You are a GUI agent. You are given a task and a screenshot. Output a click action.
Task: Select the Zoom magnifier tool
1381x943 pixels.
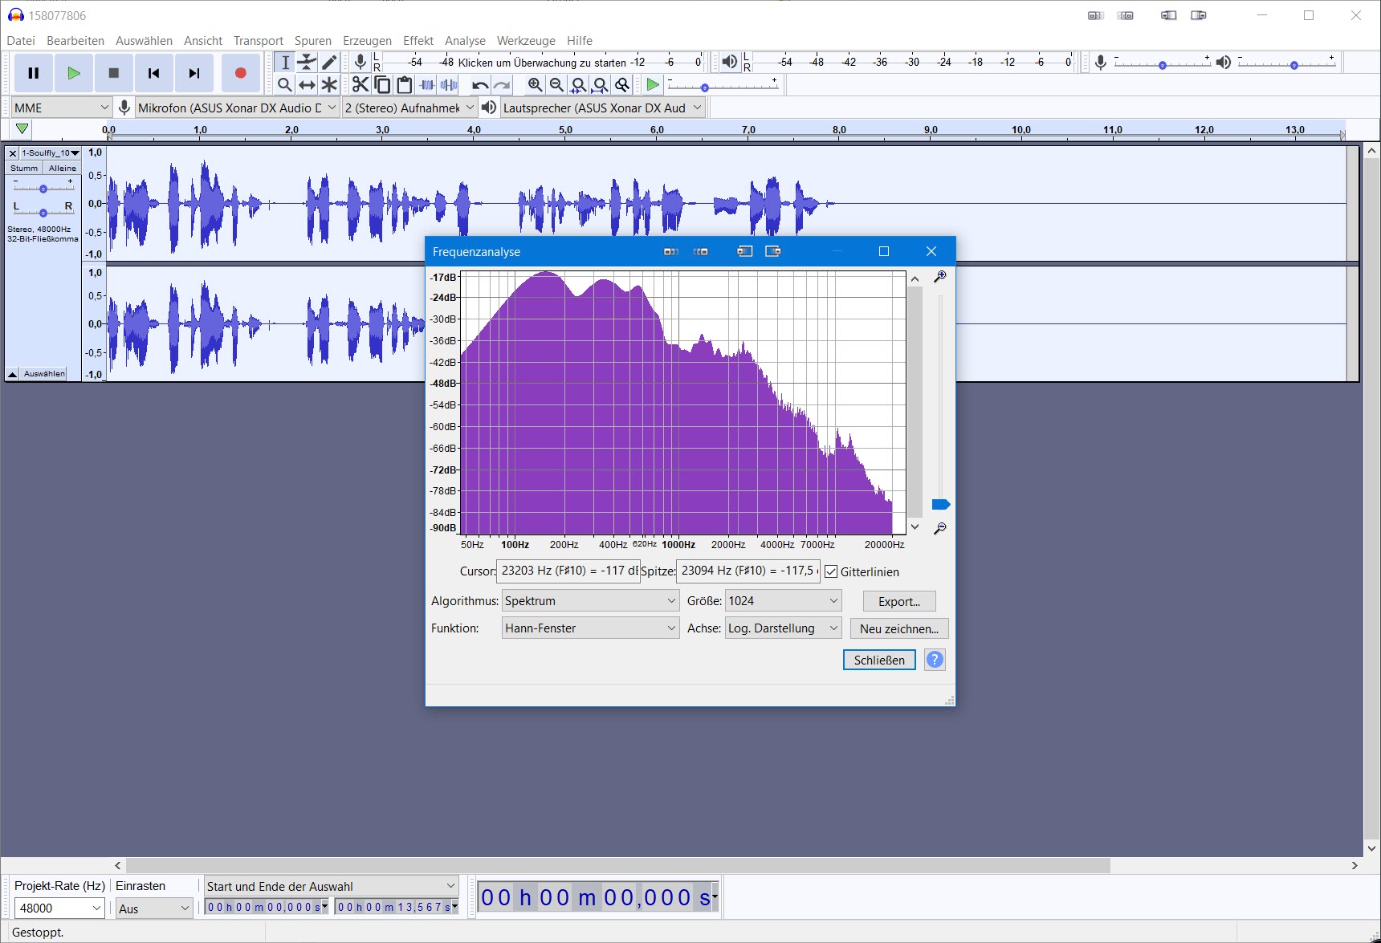(285, 84)
